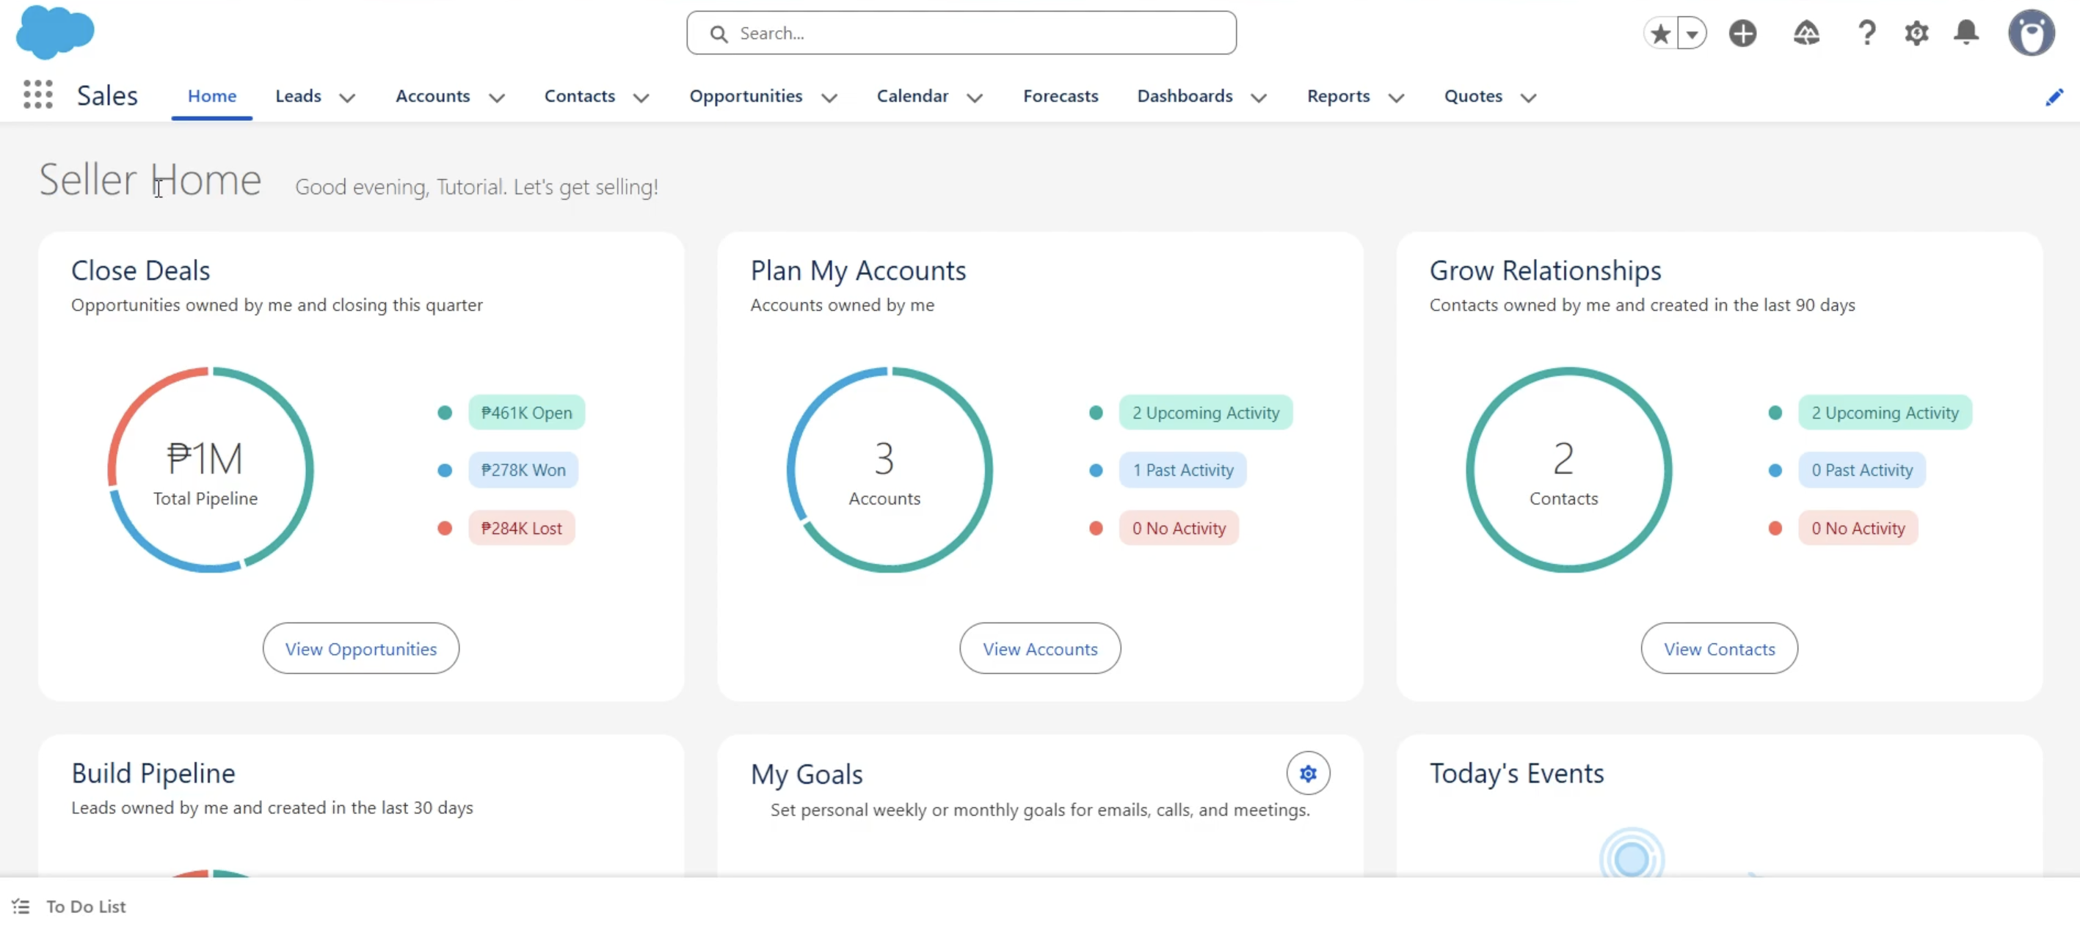Click the ₱278K Won pill

[523, 469]
